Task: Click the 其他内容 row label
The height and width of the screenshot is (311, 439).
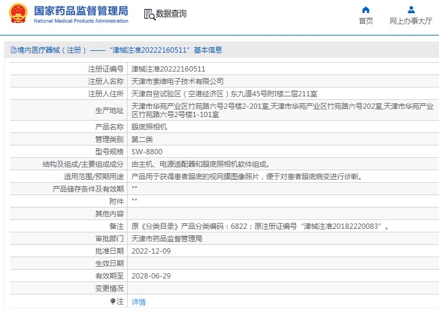Action: click(x=109, y=214)
